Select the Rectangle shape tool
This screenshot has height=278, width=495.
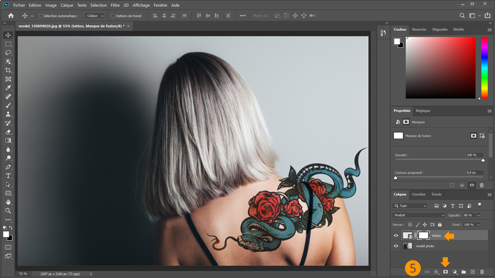pyautogui.click(x=8, y=193)
